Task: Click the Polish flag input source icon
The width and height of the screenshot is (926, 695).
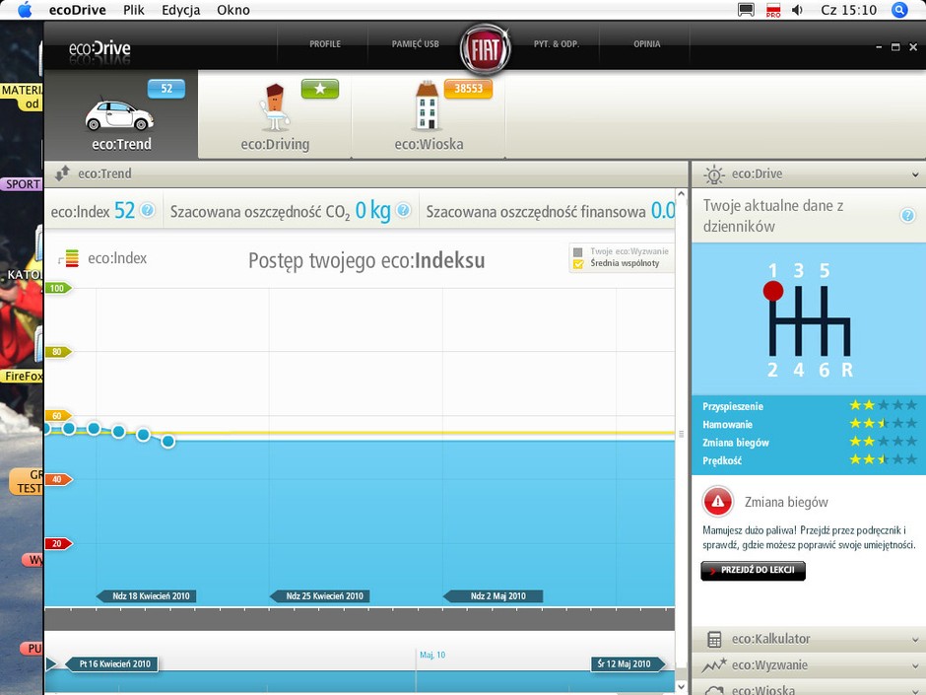Action: point(773,10)
